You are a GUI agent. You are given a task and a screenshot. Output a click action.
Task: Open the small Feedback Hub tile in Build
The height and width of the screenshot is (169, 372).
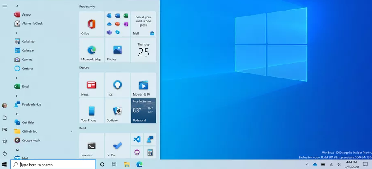(x=150, y=139)
